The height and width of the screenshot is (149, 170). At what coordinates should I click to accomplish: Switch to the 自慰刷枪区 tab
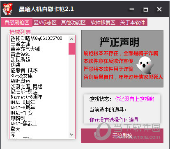(x=17, y=22)
